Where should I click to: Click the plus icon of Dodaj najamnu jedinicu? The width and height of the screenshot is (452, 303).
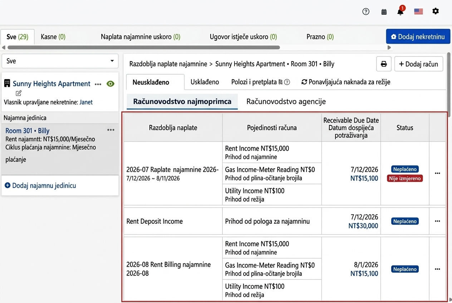(x=8, y=186)
